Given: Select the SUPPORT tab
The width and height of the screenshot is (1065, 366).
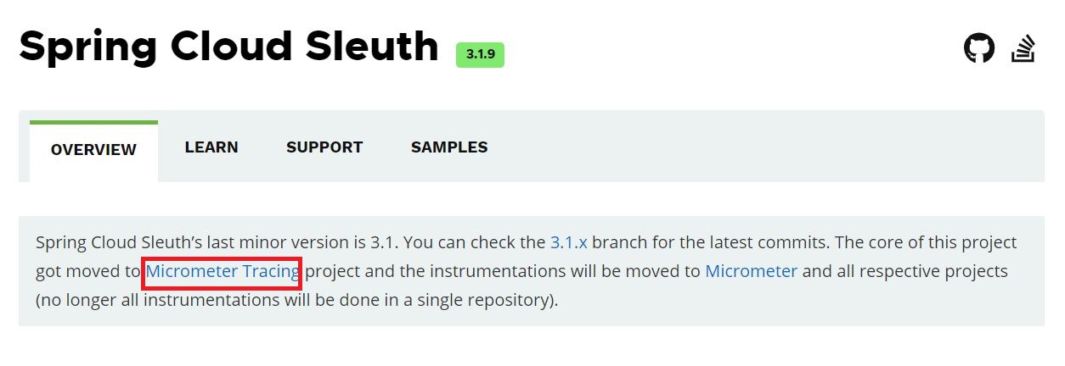Looking at the screenshot, I should coord(324,147).
